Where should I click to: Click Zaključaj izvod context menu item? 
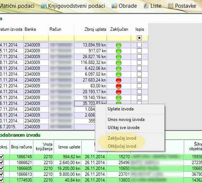(x=122, y=138)
